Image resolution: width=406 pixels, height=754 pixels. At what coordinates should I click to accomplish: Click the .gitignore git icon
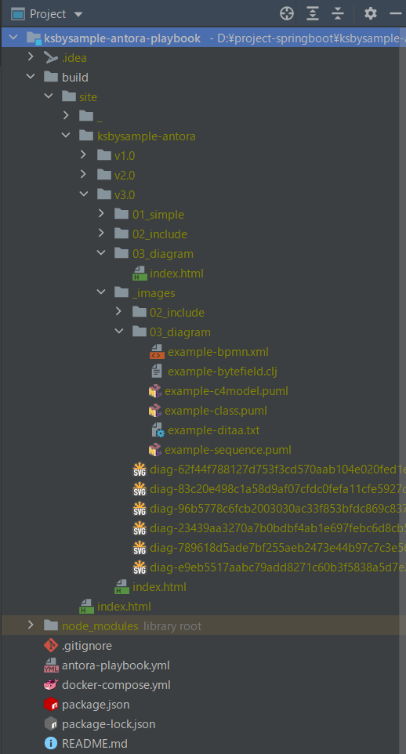tap(50, 646)
